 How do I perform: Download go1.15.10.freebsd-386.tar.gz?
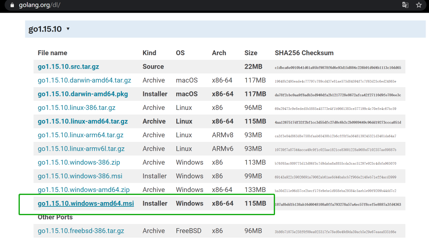click(81, 231)
